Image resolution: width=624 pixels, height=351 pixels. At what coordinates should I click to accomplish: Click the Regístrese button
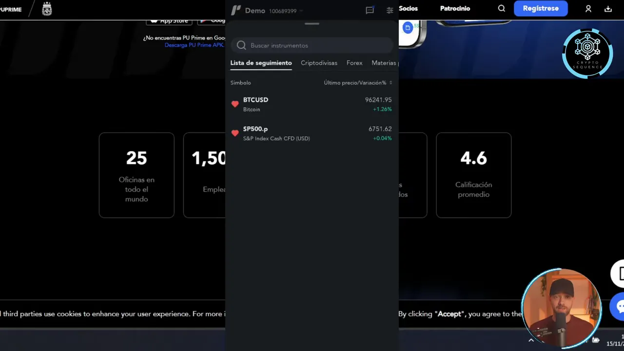541,8
